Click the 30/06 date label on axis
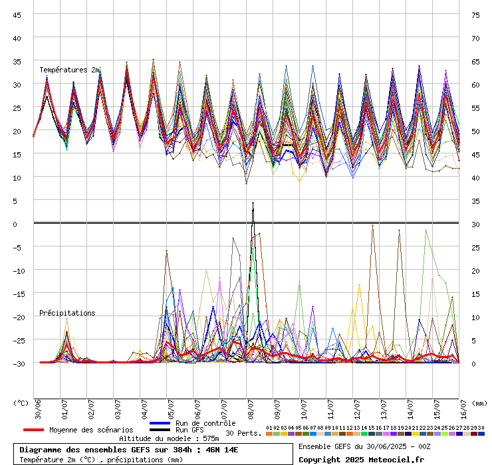The image size is (492, 465). tap(38, 406)
